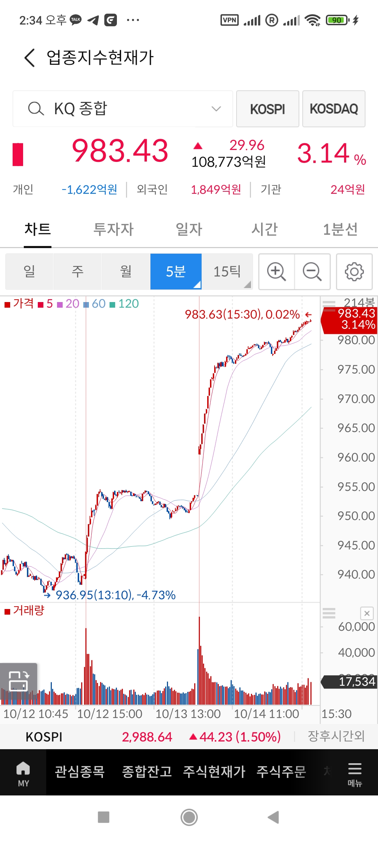Open the 메뉴 hamburger menu
This screenshot has width=378, height=841.
pyautogui.click(x=355, y=772)
